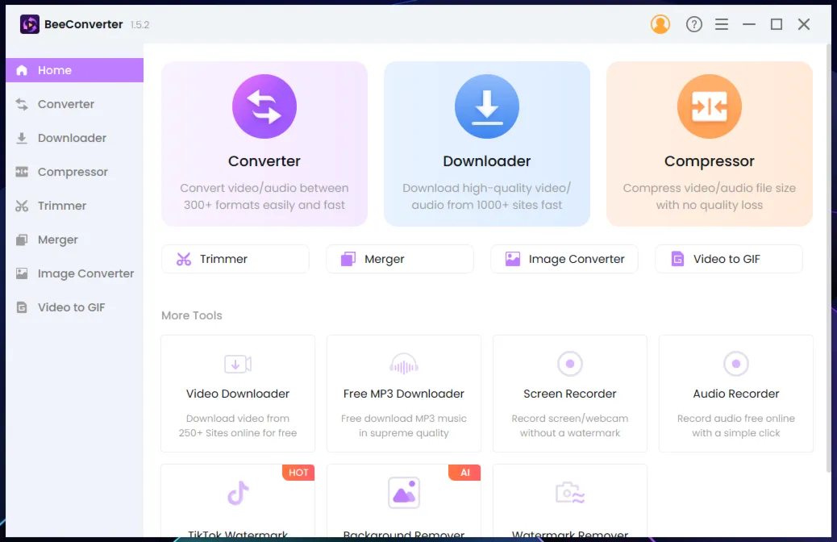The height and width of the screenshot is (542, 837).
Task: Open the user account profile icon
Action: [660, 24]
